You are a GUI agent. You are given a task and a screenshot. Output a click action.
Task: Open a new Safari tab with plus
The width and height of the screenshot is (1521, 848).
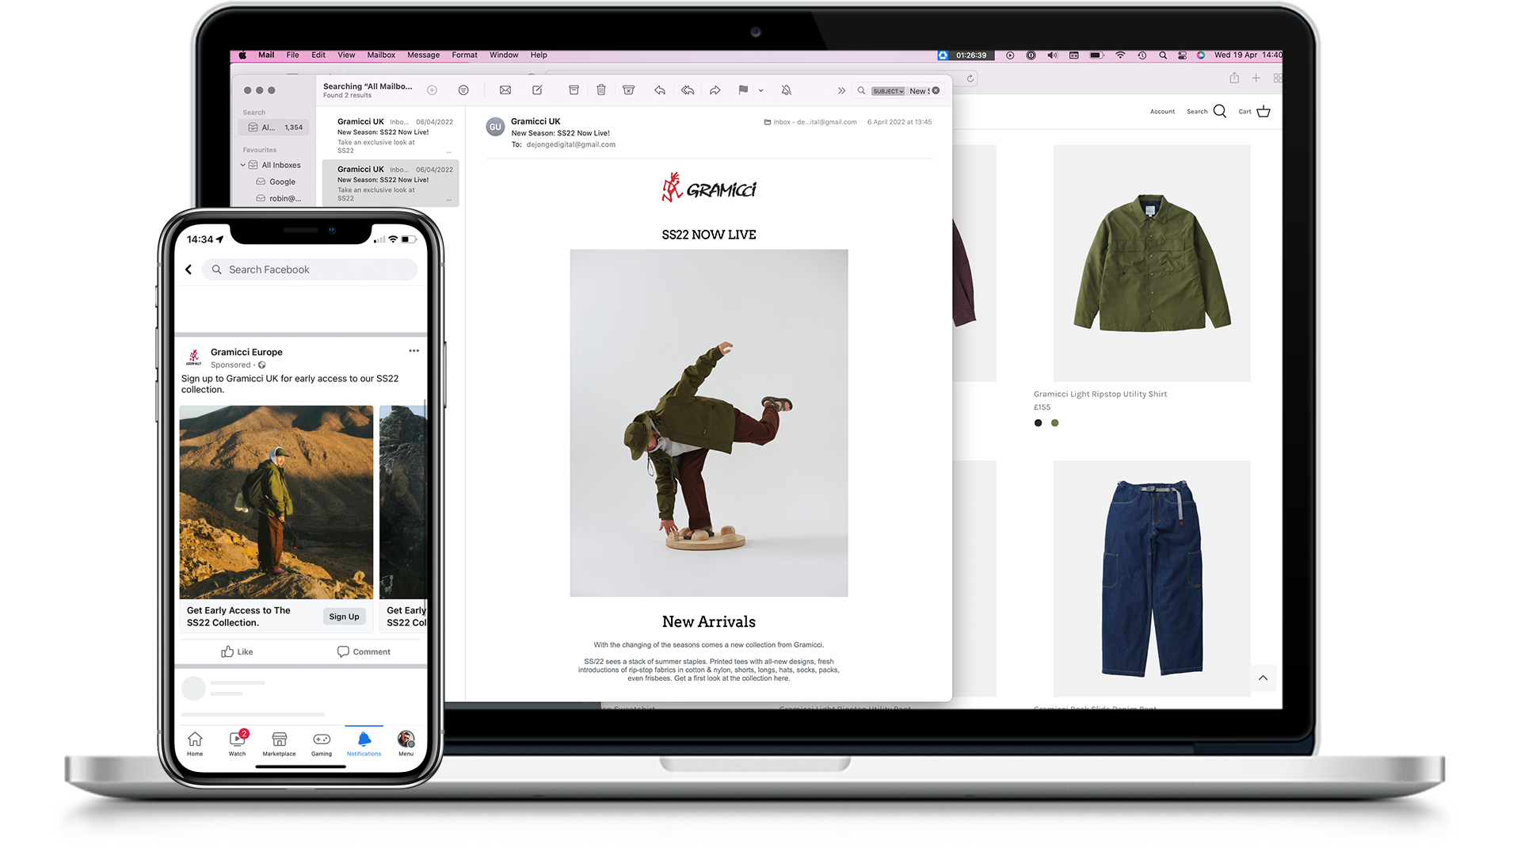[1256, 78]
